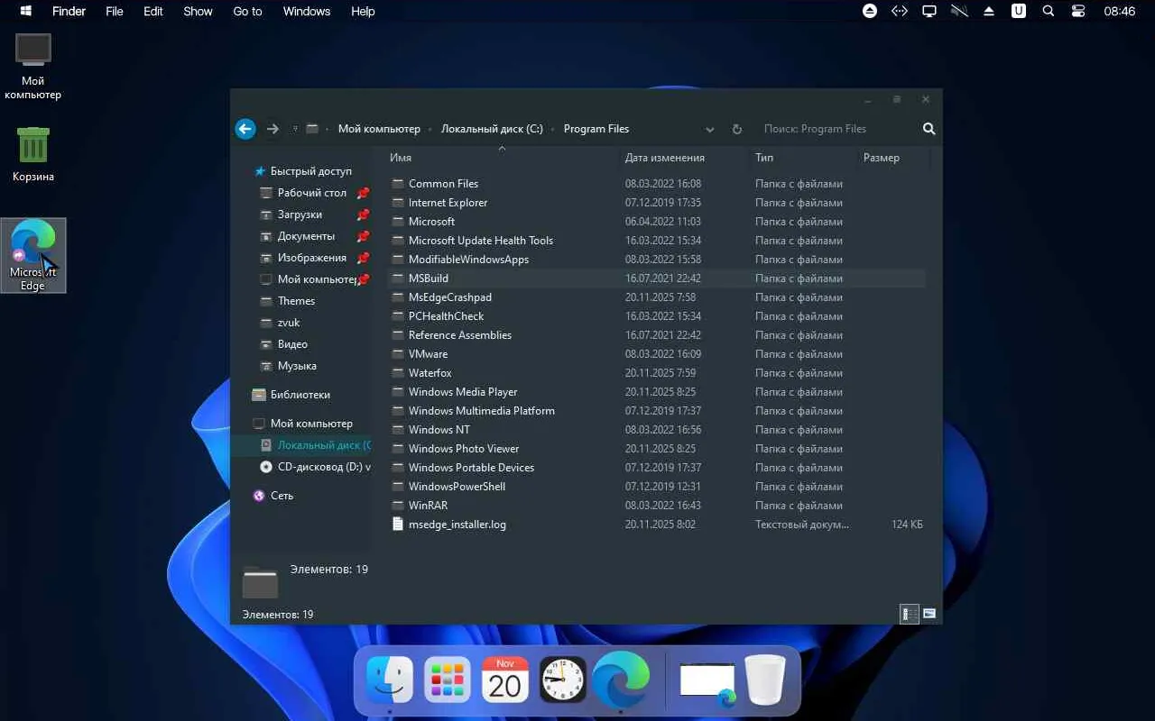Click the Windows logo in the menu bar
Viewport: 1155px width, 721px height.
pyautogui.click(x=26, y=11)
